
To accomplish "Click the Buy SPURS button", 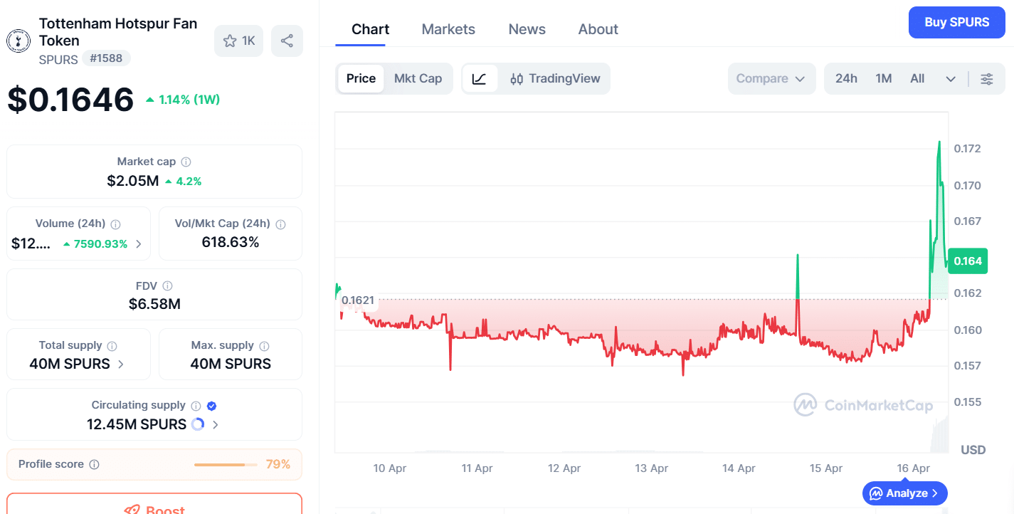I will (956, 22).
